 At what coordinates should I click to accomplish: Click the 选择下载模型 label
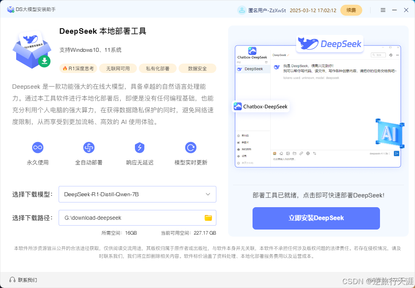pos(33,195)
